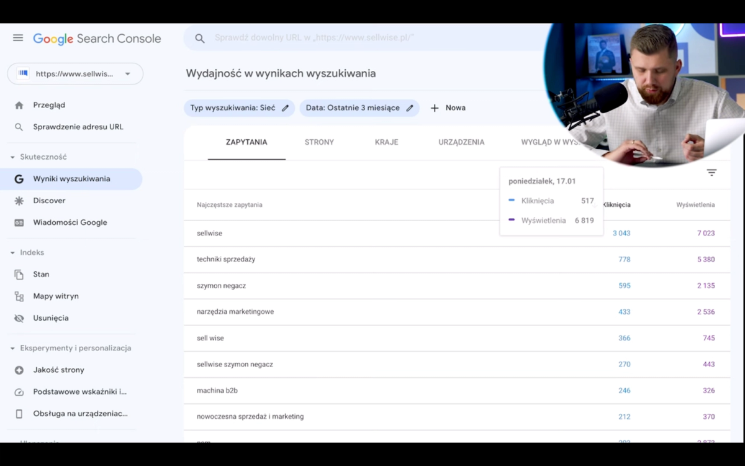The image size is (745, 466).
Task: Click Wyświetlenia 6 819 in the tooltip
Action: [x=551, y=221]
